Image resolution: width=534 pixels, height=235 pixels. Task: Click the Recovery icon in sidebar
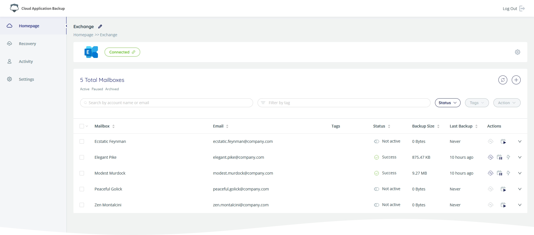(x=9, y=43)
